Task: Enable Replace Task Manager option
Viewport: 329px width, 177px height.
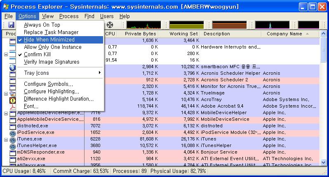Action: click(60, 32)
